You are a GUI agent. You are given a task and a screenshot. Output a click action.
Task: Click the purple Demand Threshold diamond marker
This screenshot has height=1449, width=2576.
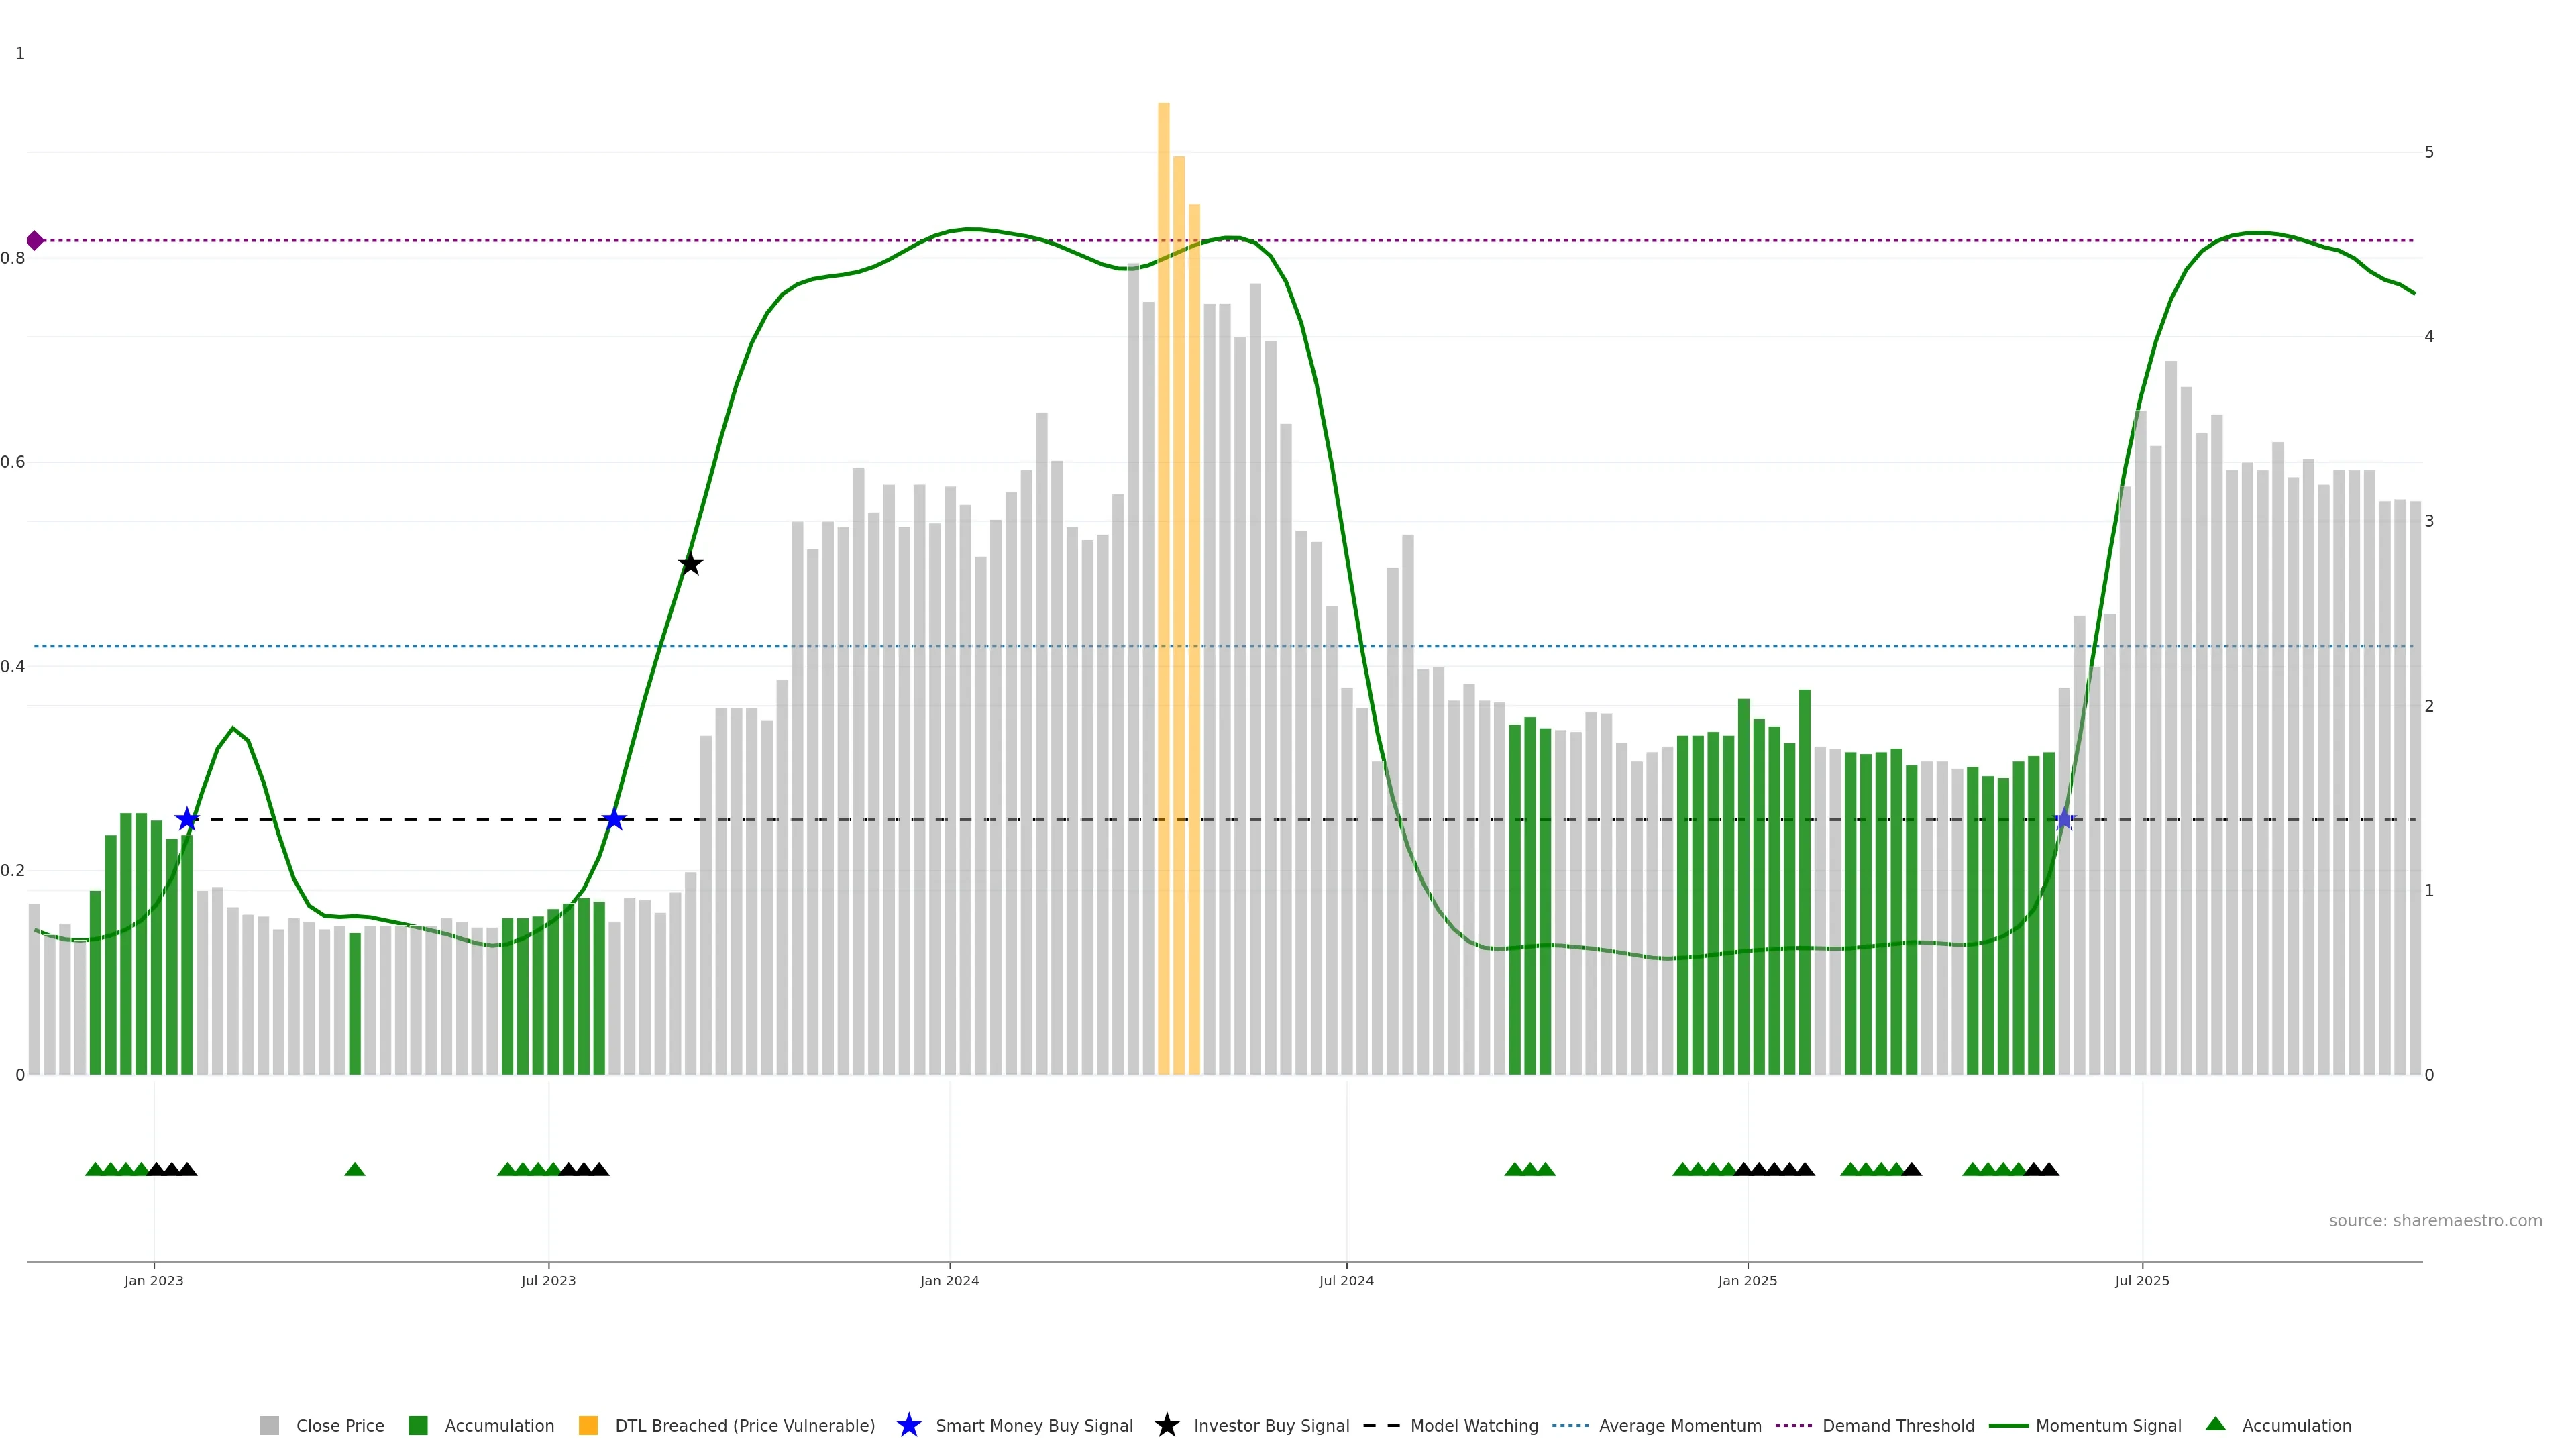[x=35, y=240]
